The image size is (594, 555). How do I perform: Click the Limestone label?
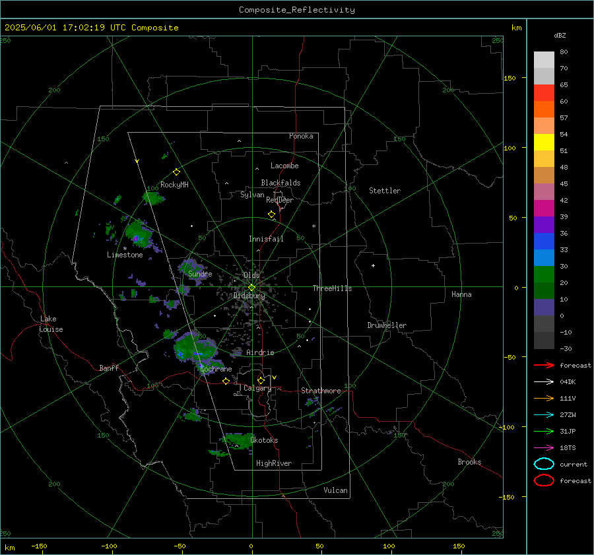pos(125,255)
